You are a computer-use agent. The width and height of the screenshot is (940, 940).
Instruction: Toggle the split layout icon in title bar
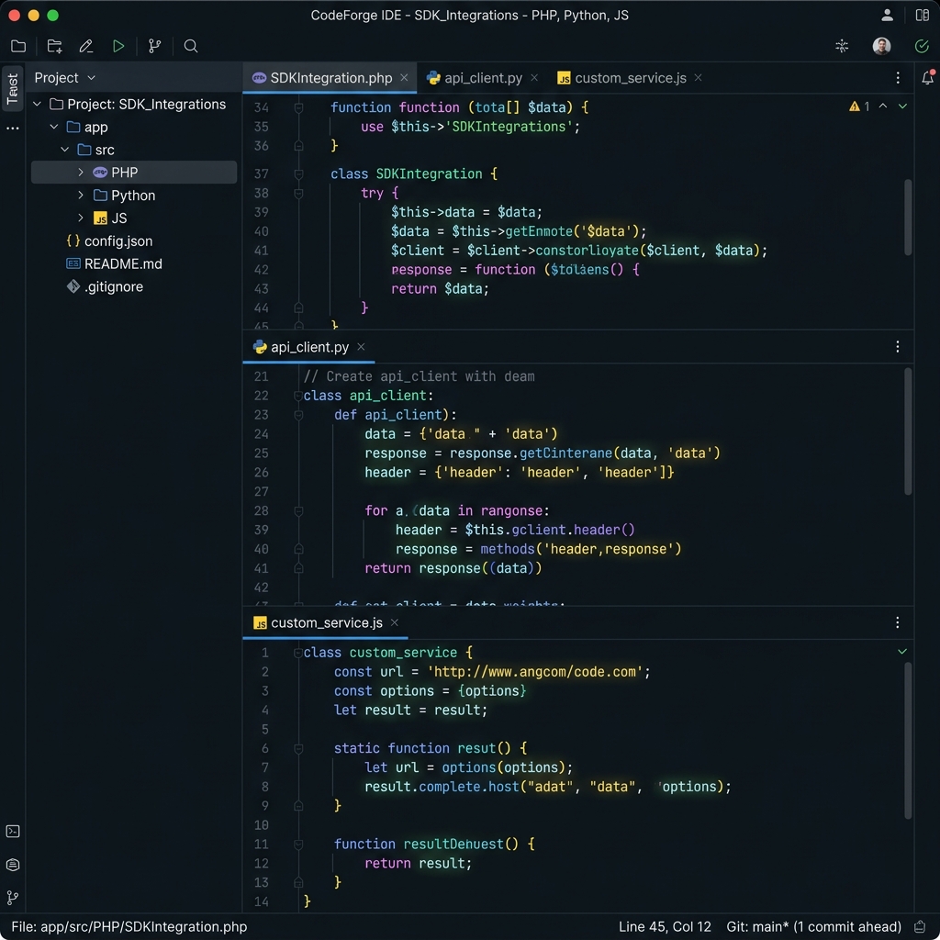click(922, 15)
